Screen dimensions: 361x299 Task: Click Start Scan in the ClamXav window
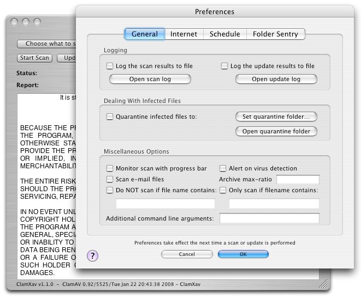[35, 58]
